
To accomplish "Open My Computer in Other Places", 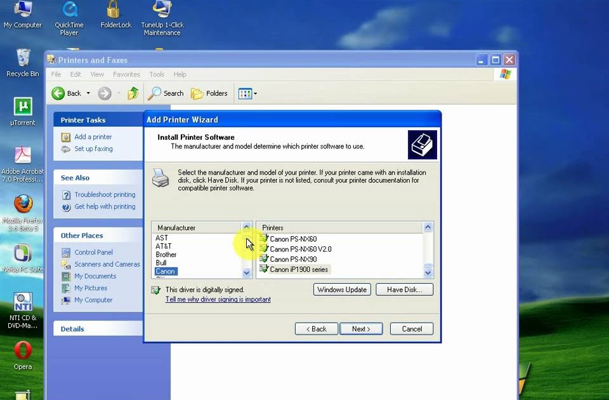I will [93, 300].
